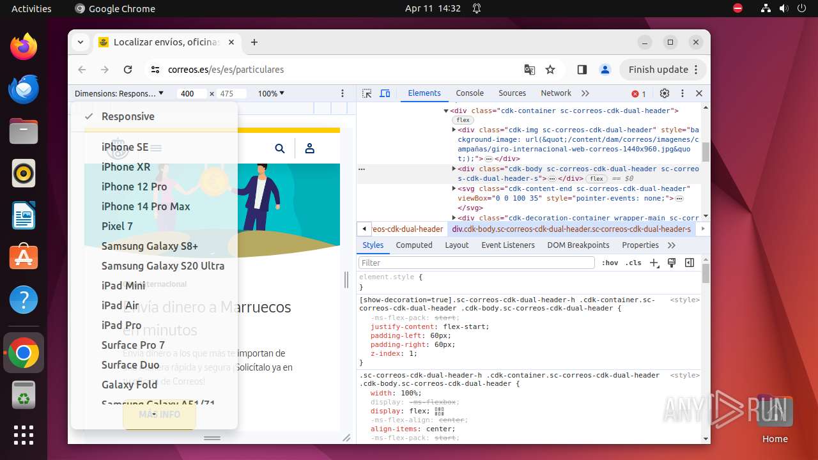Switch to the Network tab
The width and height of the screenshot is (818, 460).
[556, 93]
